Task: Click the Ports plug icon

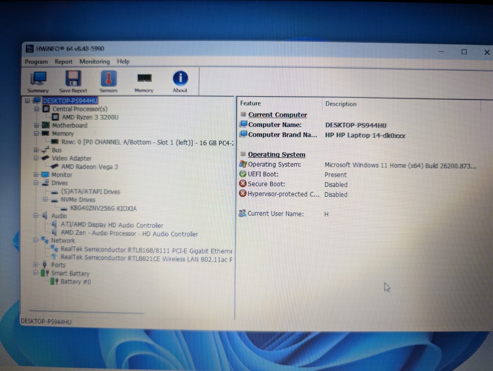Action: coord(45,264)
